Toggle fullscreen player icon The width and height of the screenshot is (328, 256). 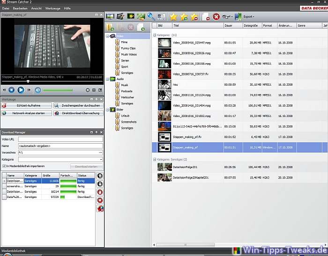(88, 90)
